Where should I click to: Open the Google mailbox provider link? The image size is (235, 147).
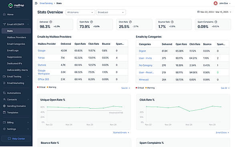(x=42, y=51)
